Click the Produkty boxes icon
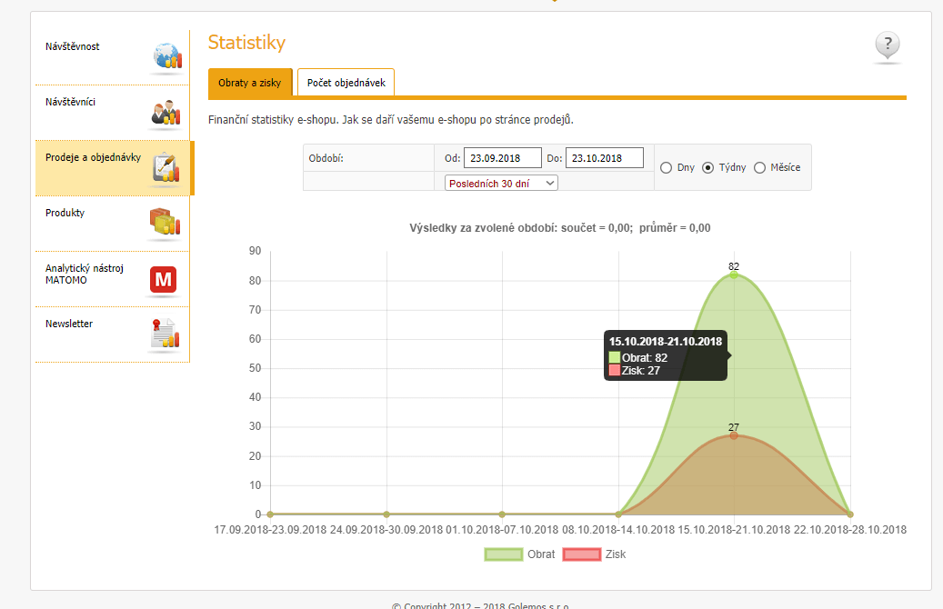The height and width of the screenshot is (609, 943). pos(165,223)
